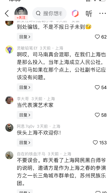108x193 pixels.
Task: Reply to the 到处骗钱 comment
Action: 25,37
